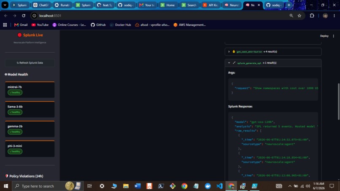Open a new browser tab
The width and height of the screenshot is (340, 191).
(x=289, y=5)
